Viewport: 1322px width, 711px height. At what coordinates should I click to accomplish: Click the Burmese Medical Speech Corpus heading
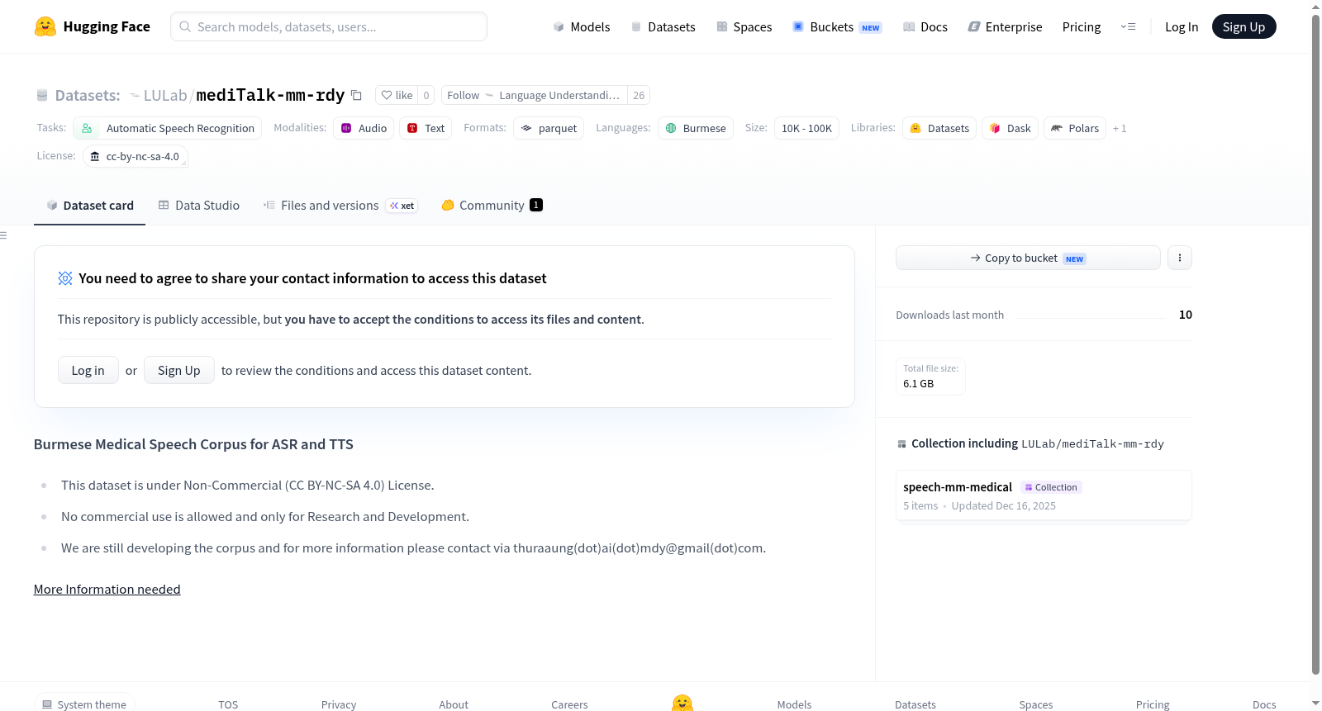pyautogui.click(x=193, y=444)
